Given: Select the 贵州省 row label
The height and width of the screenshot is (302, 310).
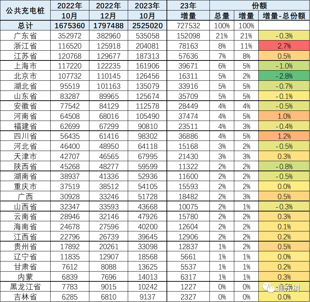Looking at the screenshot, I should pos(25,246).
